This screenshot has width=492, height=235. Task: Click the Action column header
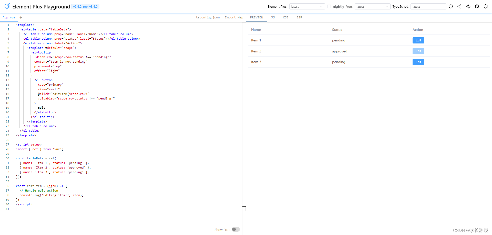click(418, 30)
